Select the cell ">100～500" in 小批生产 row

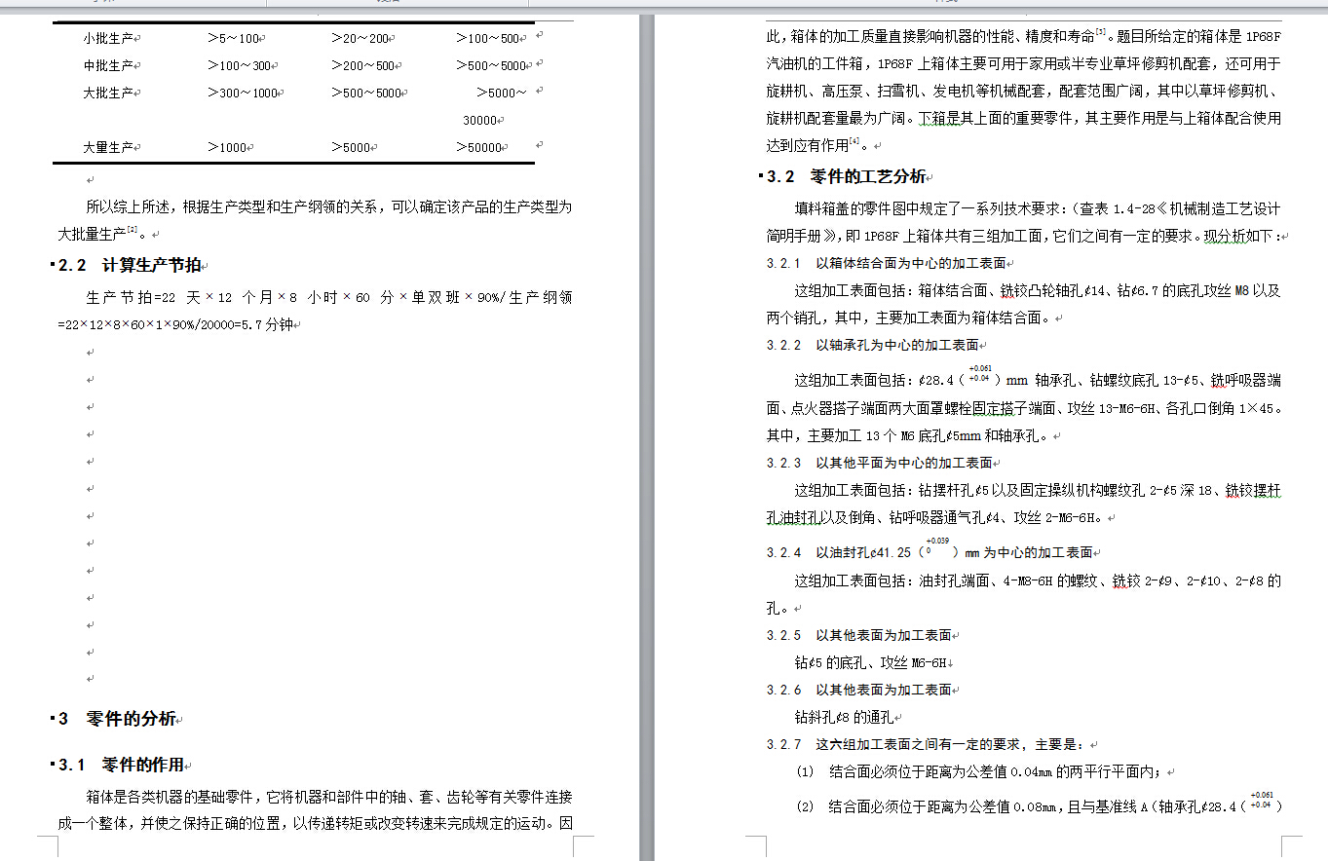(490, 39)
